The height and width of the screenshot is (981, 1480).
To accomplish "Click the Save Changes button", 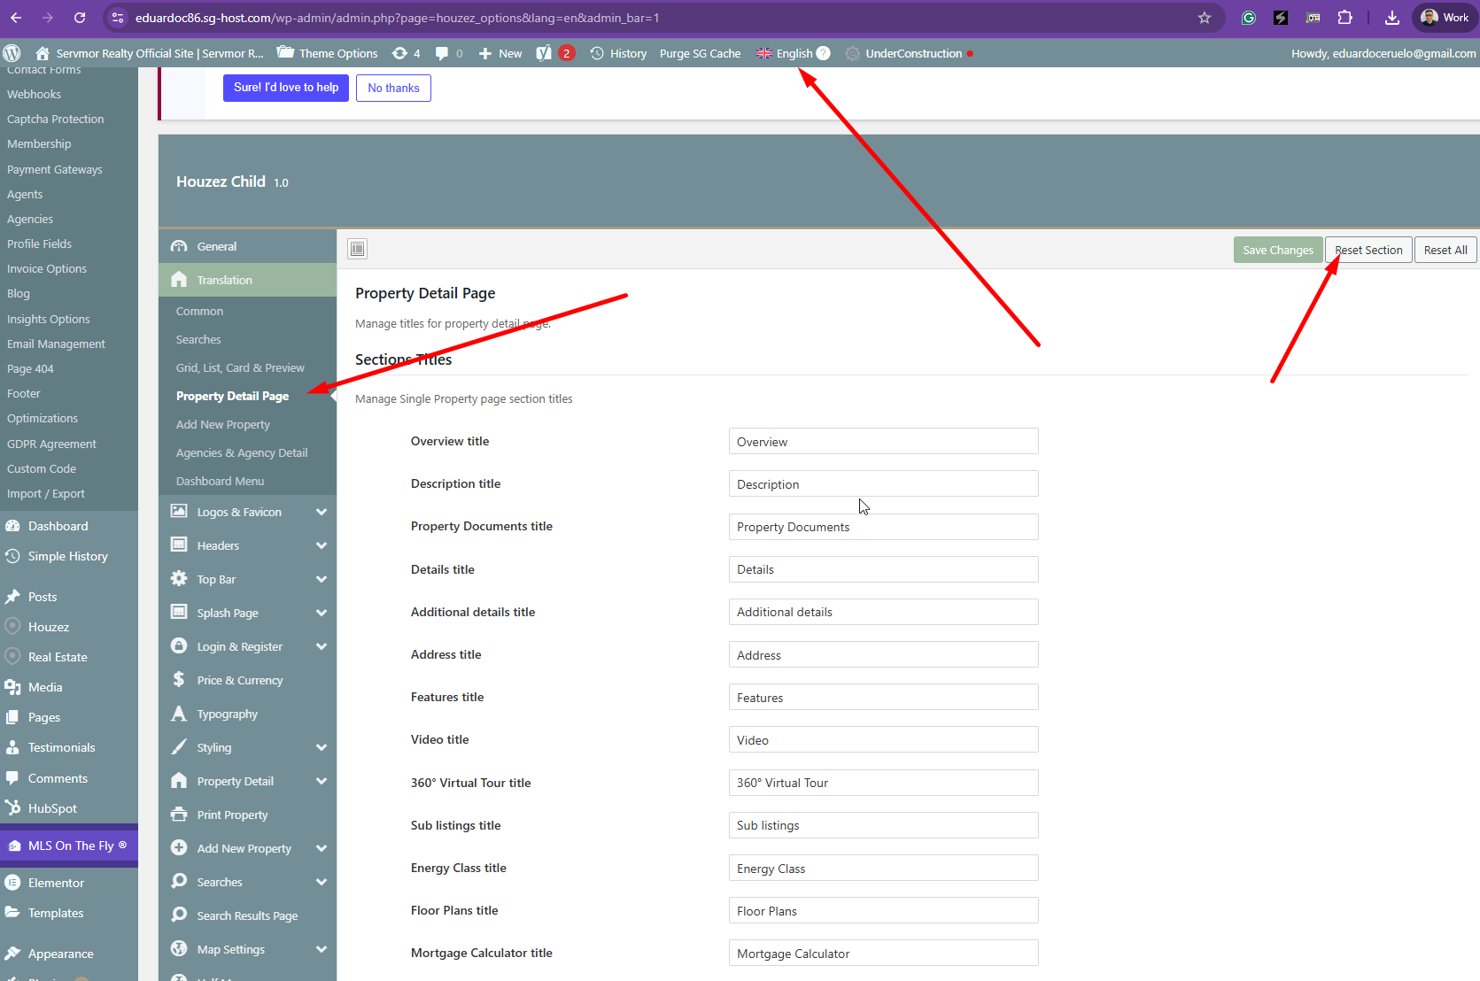I will coord(1277,250).
